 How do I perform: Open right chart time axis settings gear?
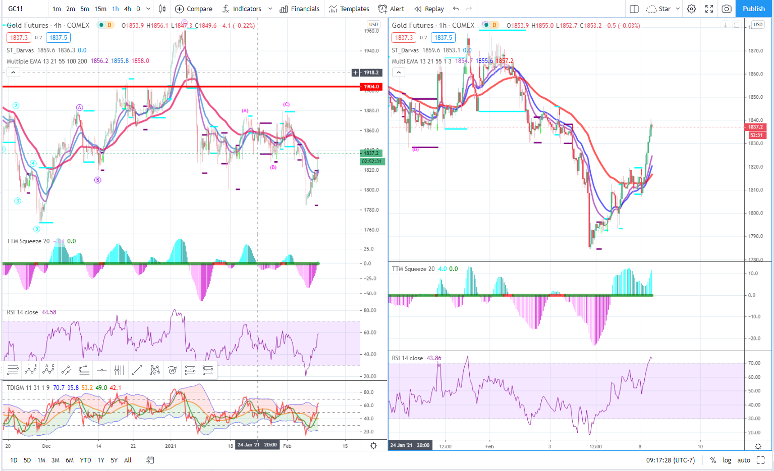758,446
